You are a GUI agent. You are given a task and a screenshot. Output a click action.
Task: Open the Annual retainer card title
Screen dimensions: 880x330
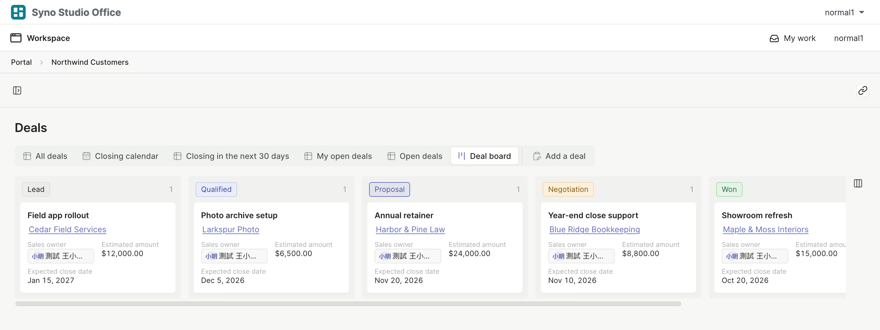[404, 215]
